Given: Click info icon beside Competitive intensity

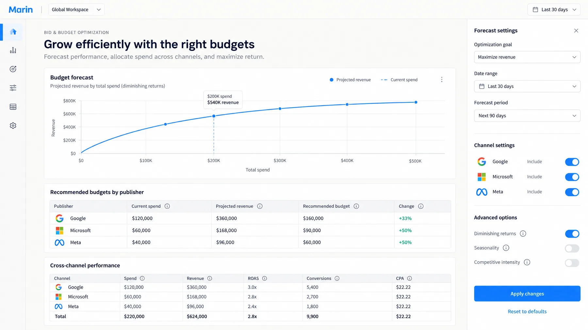Looking at the screenshot, I should (527, 262).
